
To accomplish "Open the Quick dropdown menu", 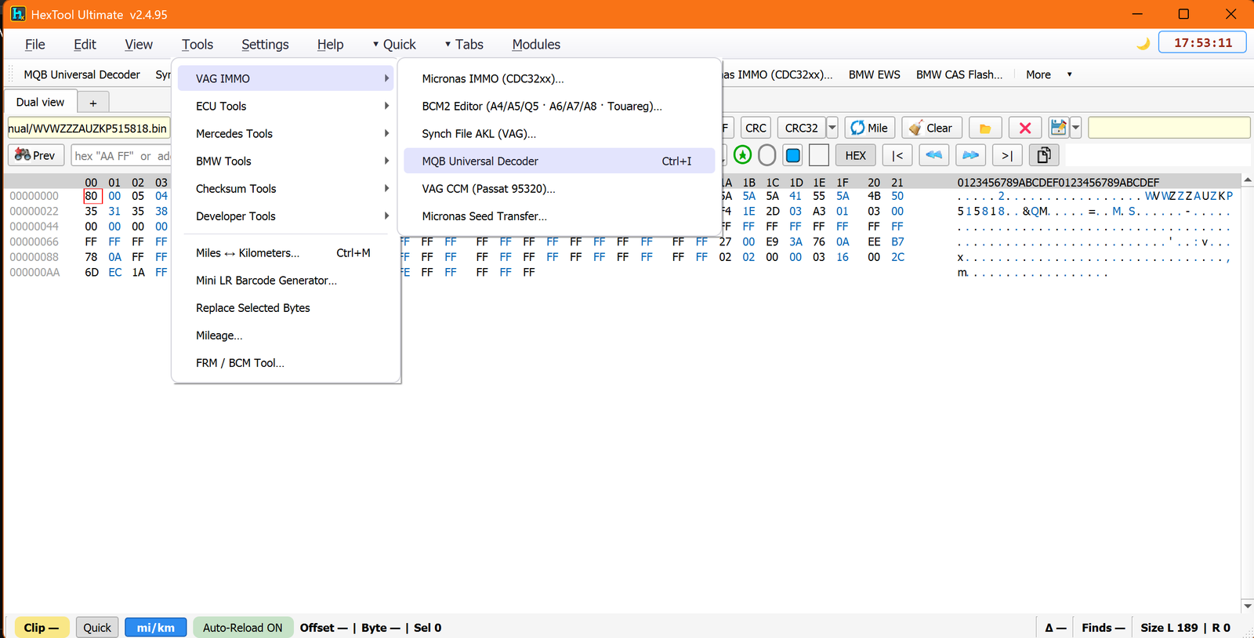I will point(393,45).
